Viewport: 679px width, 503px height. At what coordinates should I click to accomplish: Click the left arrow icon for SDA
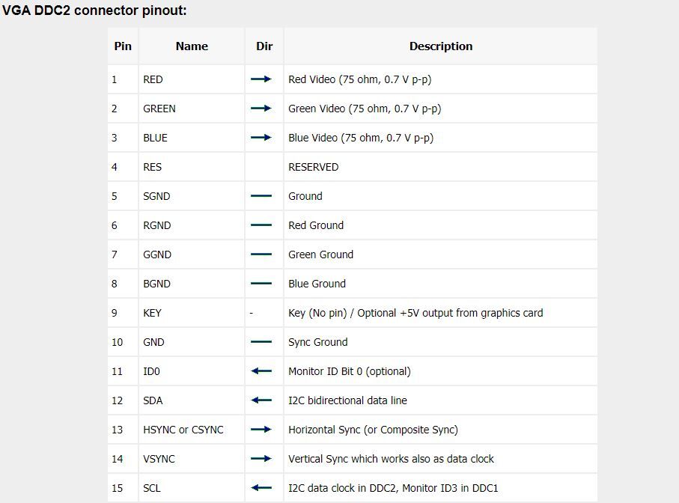[x=261, y=400]
